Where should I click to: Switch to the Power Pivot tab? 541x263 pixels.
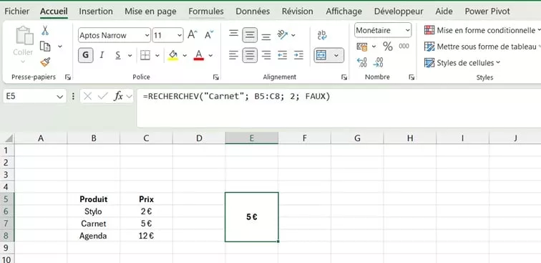[x=487, y=11]
